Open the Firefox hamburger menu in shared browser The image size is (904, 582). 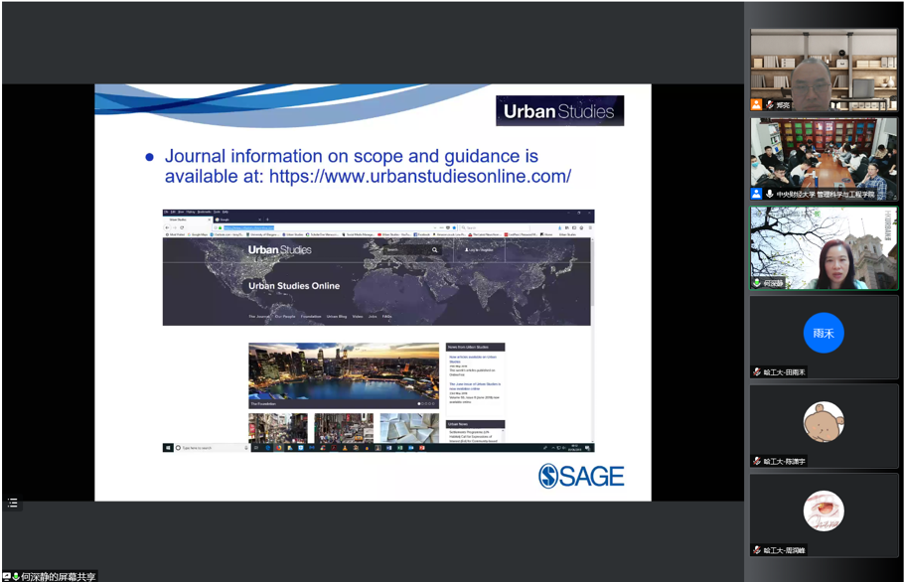(x=589, y=226)
